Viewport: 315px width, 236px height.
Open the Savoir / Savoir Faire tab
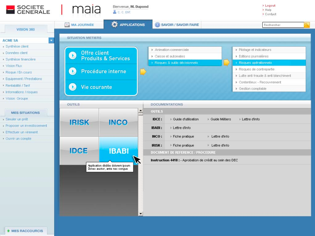pyautogui.click(x=177, y=25)
